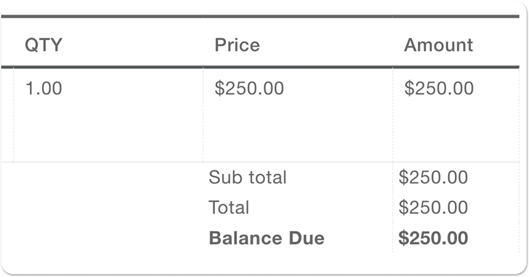Select the Sub total value $250.00

[433, 177]
